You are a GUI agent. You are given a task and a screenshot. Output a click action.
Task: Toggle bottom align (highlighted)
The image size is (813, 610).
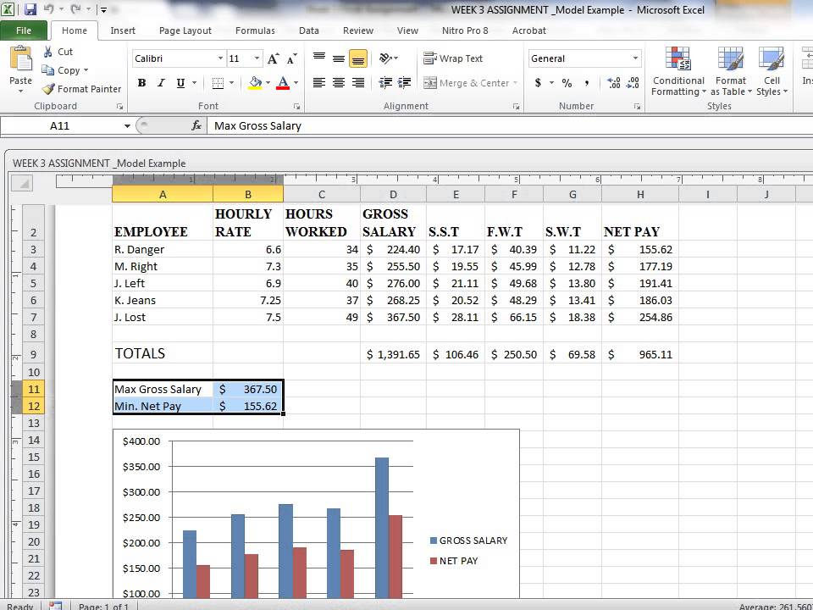click(x=357, y=58)
